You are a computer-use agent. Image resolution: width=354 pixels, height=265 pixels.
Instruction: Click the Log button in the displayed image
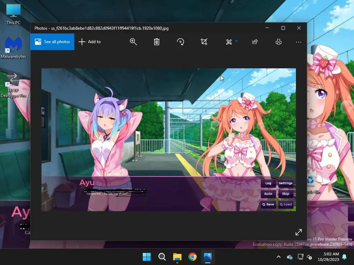[268, 183]
